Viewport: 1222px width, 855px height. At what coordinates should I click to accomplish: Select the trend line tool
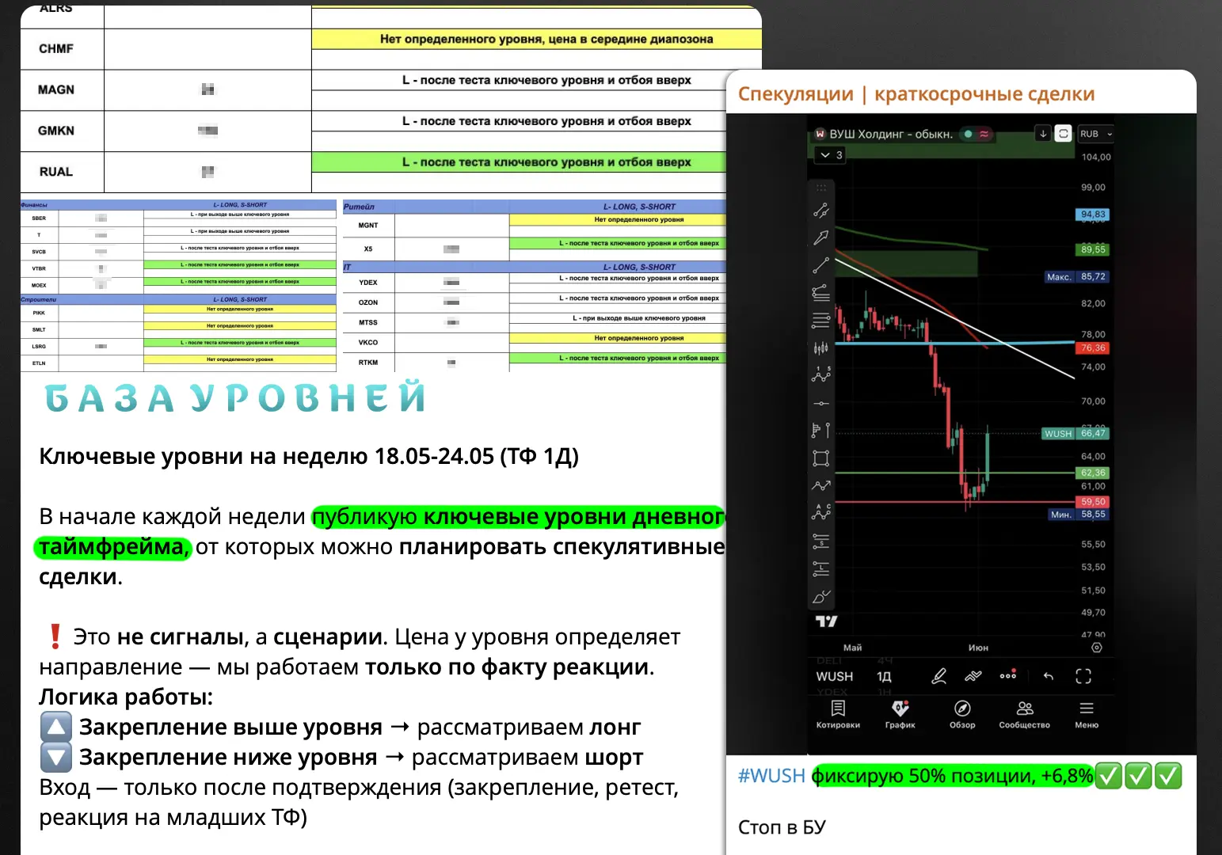pos(821,265)
